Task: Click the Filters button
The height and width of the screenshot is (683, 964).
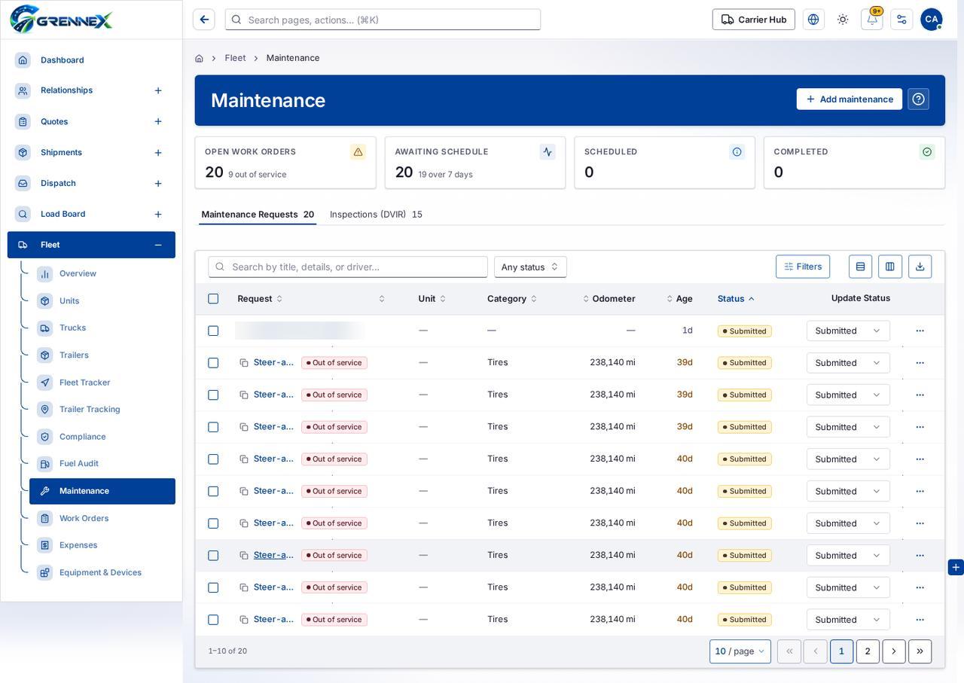Action: (803, 267)
